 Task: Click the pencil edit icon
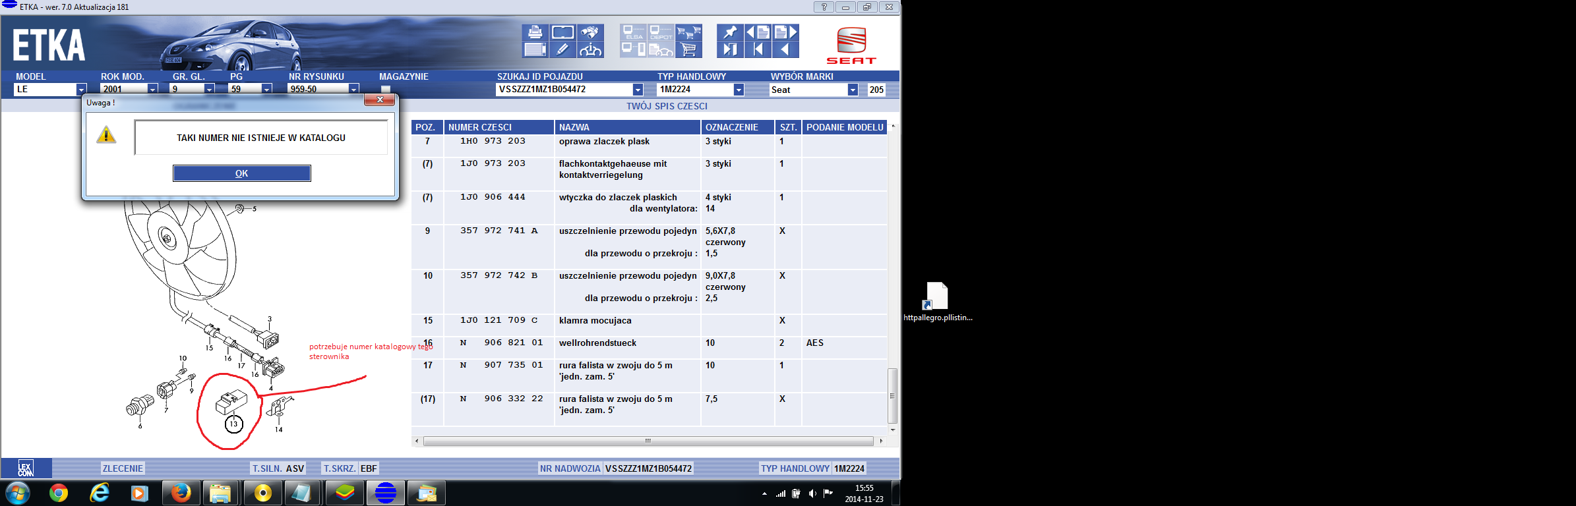562,49
